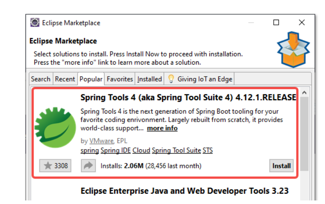Click the Spring IDE tag link

click(116, 150)
